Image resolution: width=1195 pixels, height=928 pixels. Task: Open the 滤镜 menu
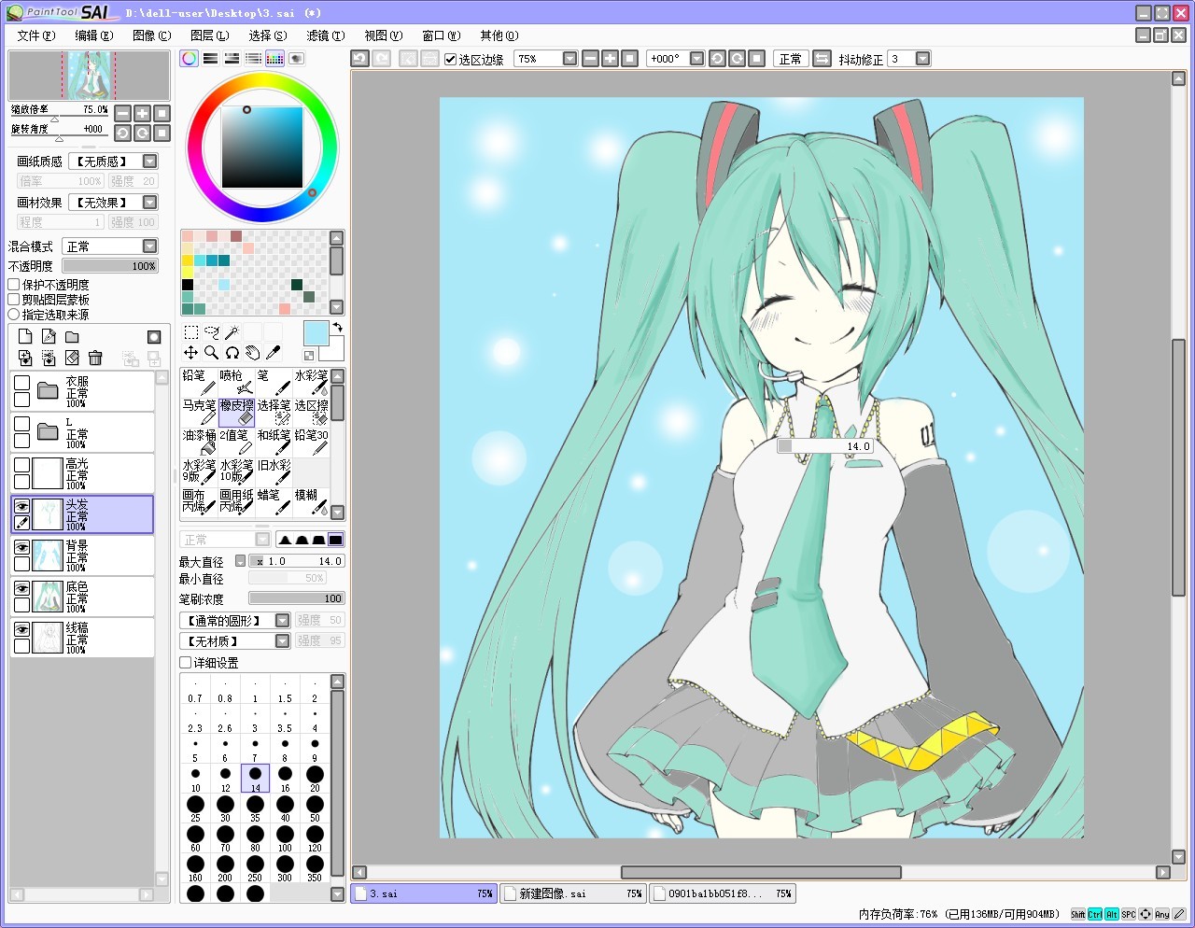coord(325,35)
